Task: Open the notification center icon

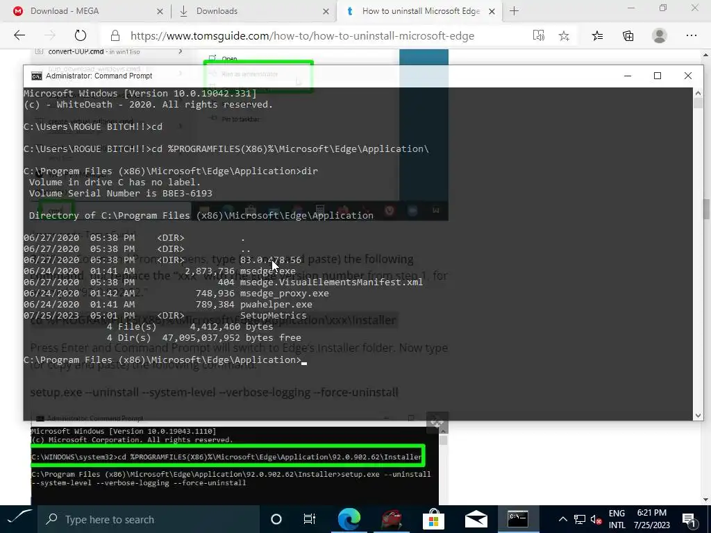Action: (688, 520)
